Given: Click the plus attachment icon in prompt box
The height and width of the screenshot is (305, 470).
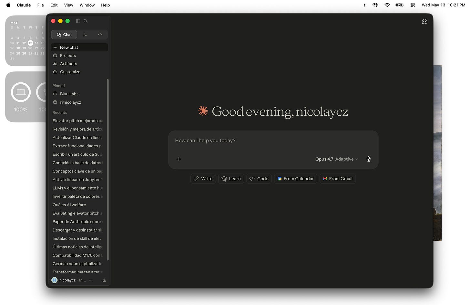Looking at the screenshot, I should [179, 159].
